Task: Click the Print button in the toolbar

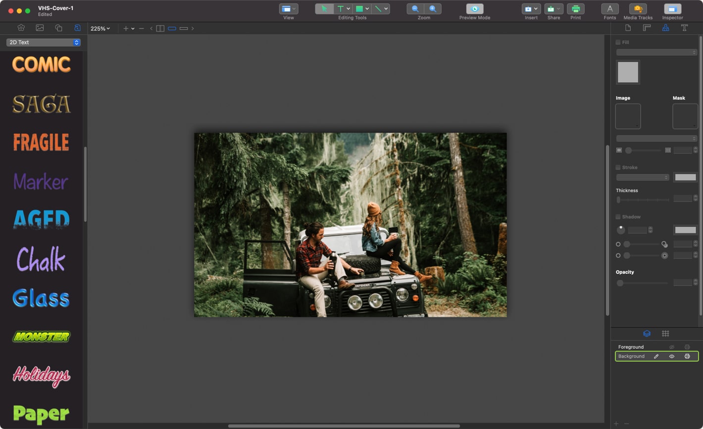Action: [x=576, y=8]
